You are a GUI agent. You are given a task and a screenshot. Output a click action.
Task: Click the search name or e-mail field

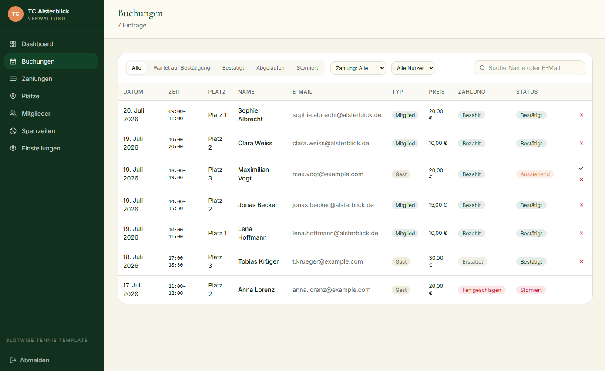click(x=529, y=68)
